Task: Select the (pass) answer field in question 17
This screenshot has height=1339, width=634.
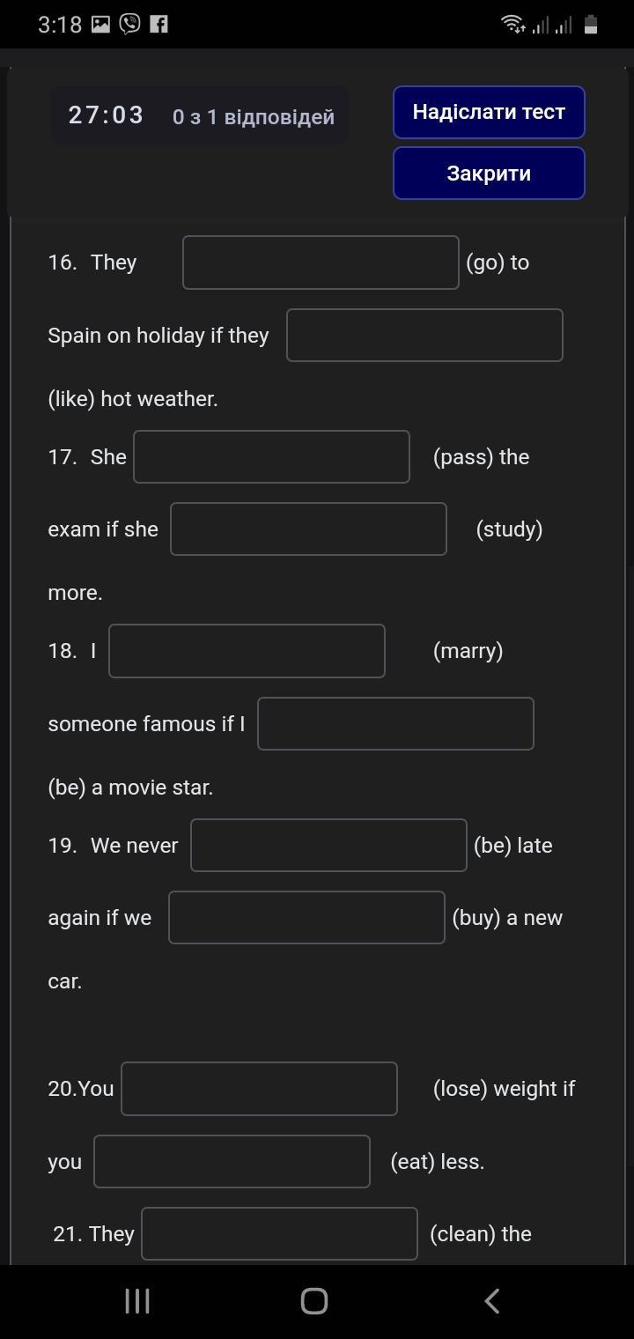Action: pyautogui.click(x=271, y=457)
